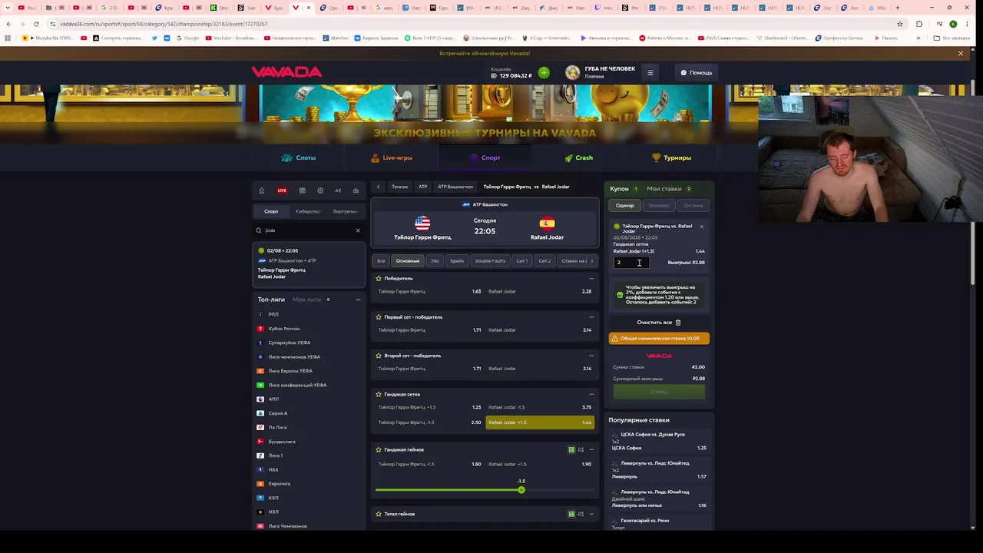This screenshot has height=553, width=983.
Task: Favorite the Второй сет - победитель market
Action: click(x=379, y=356)
